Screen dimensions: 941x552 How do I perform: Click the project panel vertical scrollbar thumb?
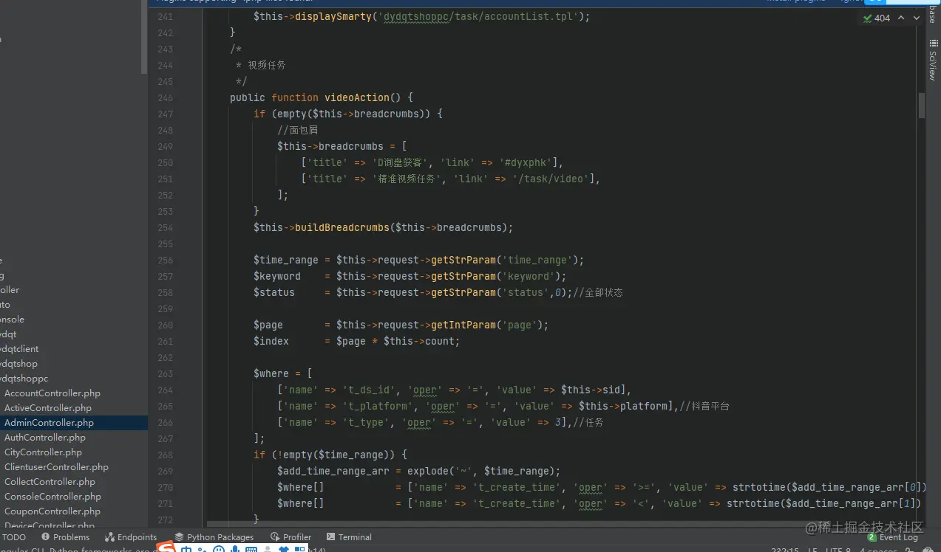tap(144, 37)
